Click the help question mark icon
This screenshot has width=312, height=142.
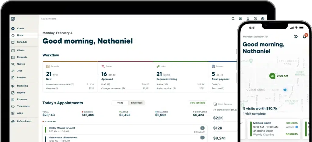[255, 19]
